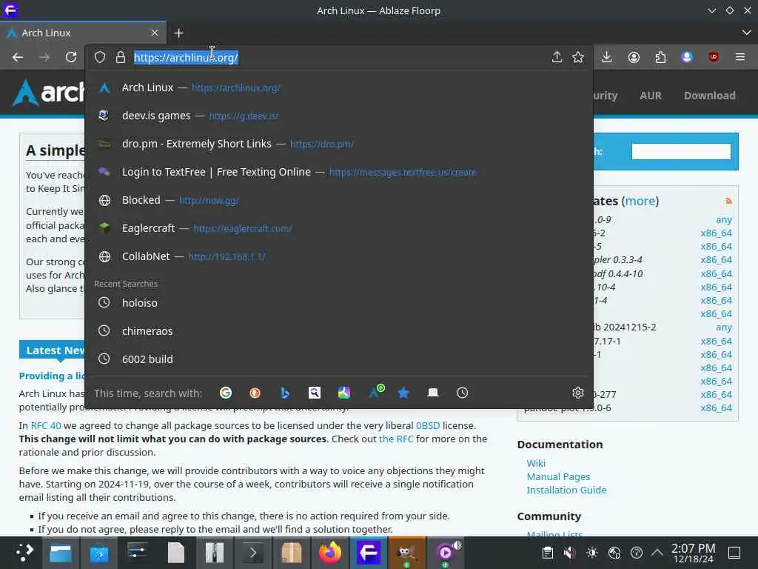Add the Arch Linux search engine

click(375, 392)
